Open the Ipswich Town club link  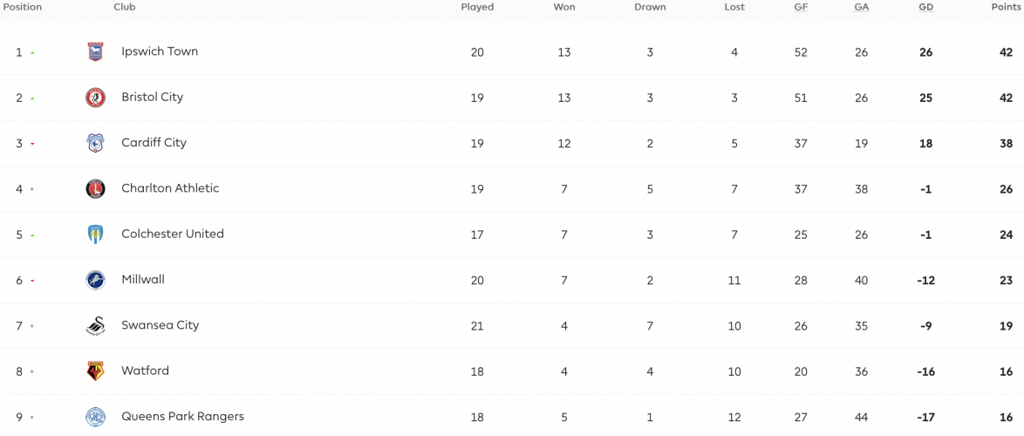pos(160,51)
